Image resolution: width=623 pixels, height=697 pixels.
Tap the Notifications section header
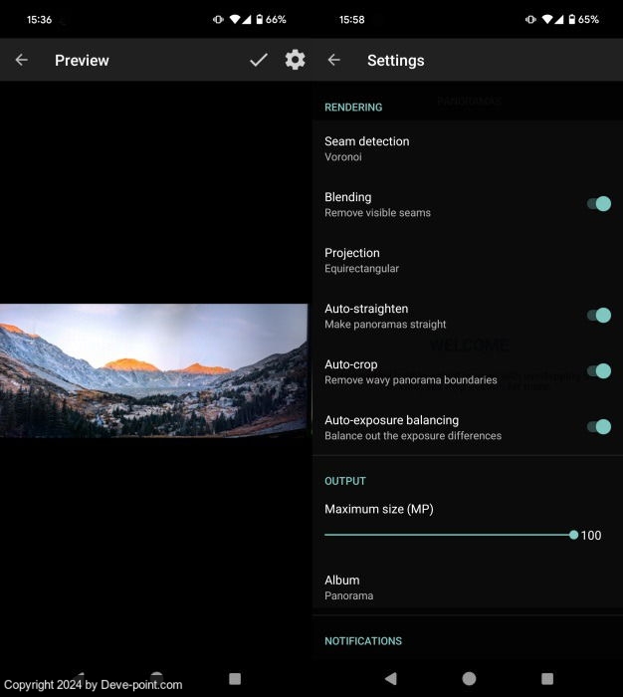[x=363, y=641]
